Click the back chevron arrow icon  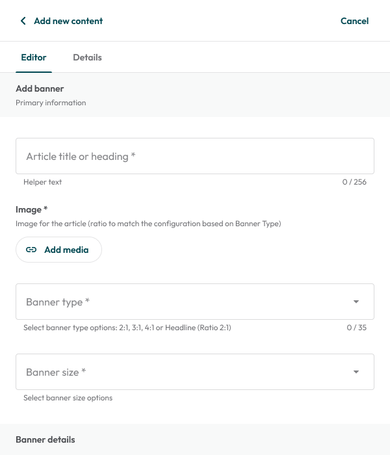[x=23, y=21]
